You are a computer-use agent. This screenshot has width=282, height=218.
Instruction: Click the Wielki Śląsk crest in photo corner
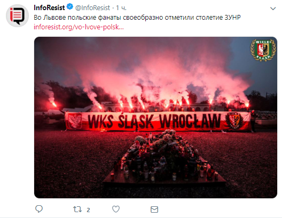tap(263, 50)
